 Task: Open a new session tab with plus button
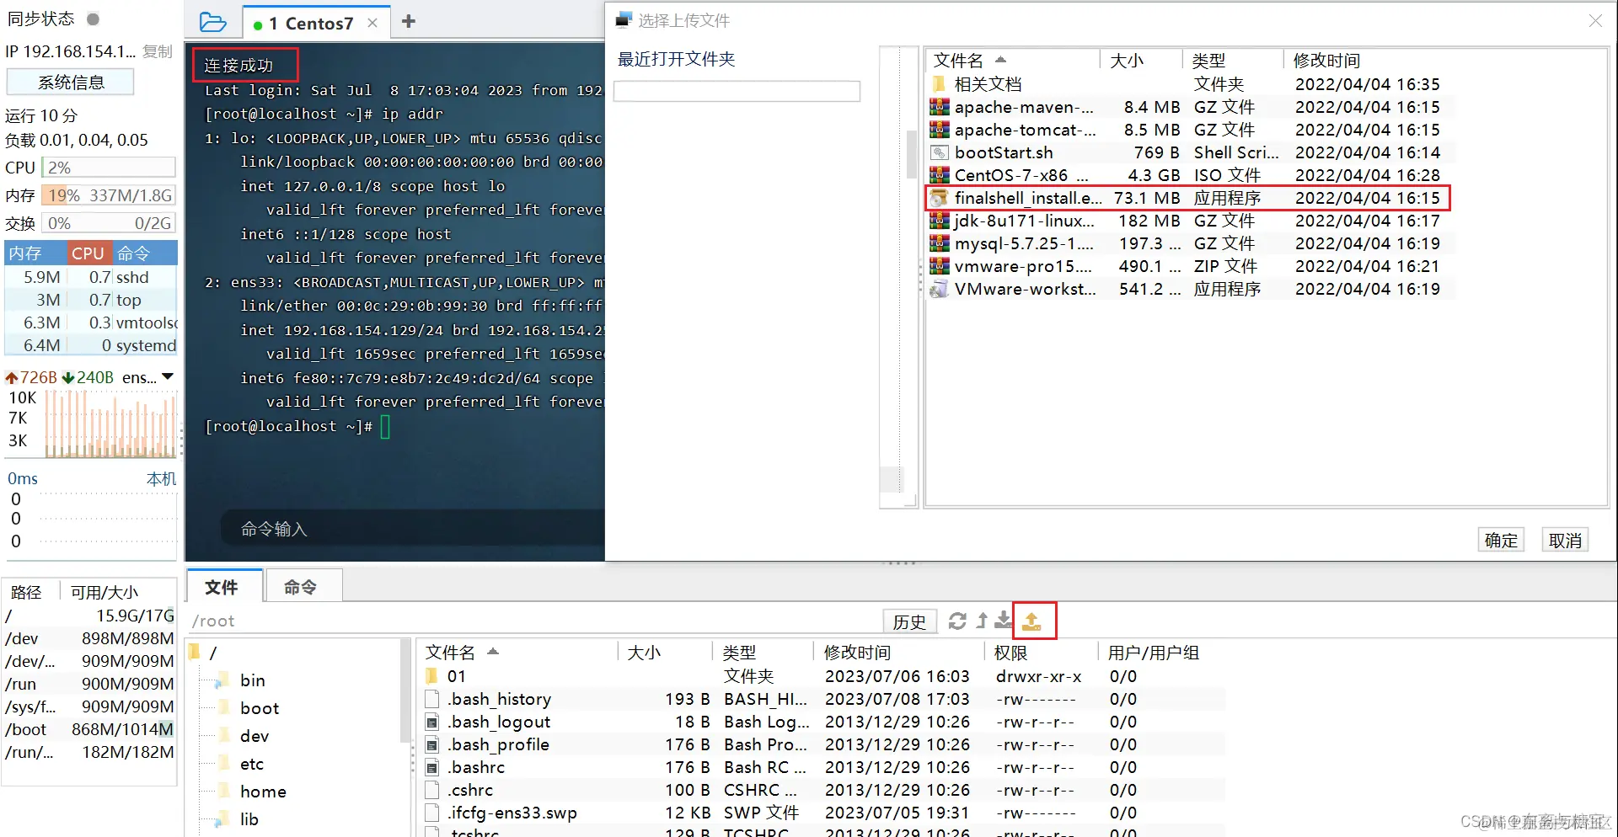[408, 21]
